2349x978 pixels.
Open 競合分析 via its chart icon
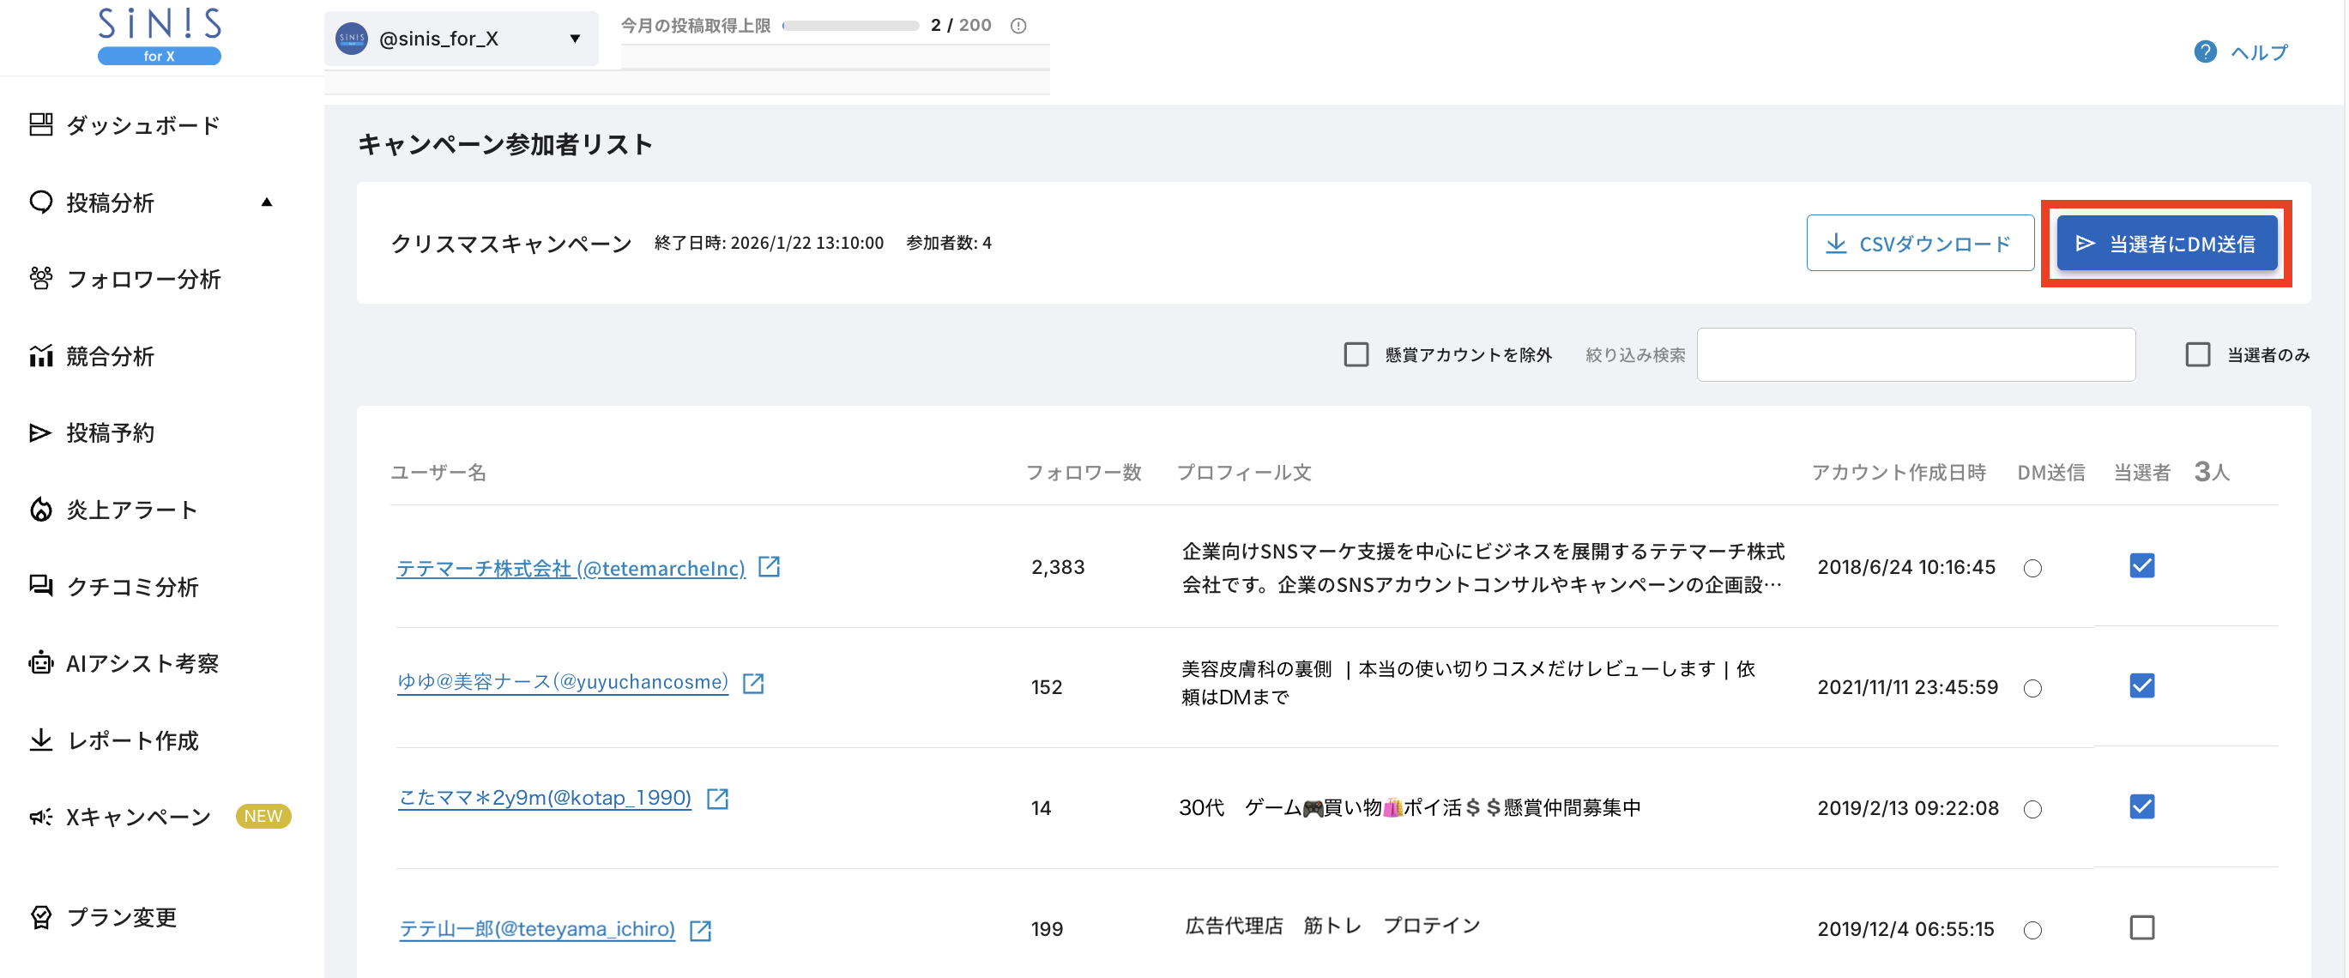coord(41,356)
